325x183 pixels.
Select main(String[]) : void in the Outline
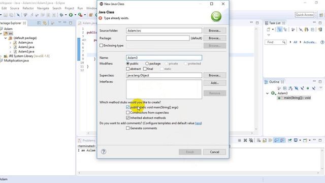coord(297,98)
